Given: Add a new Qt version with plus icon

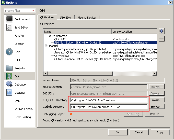Looking at the screenshot, I should 161,31.
